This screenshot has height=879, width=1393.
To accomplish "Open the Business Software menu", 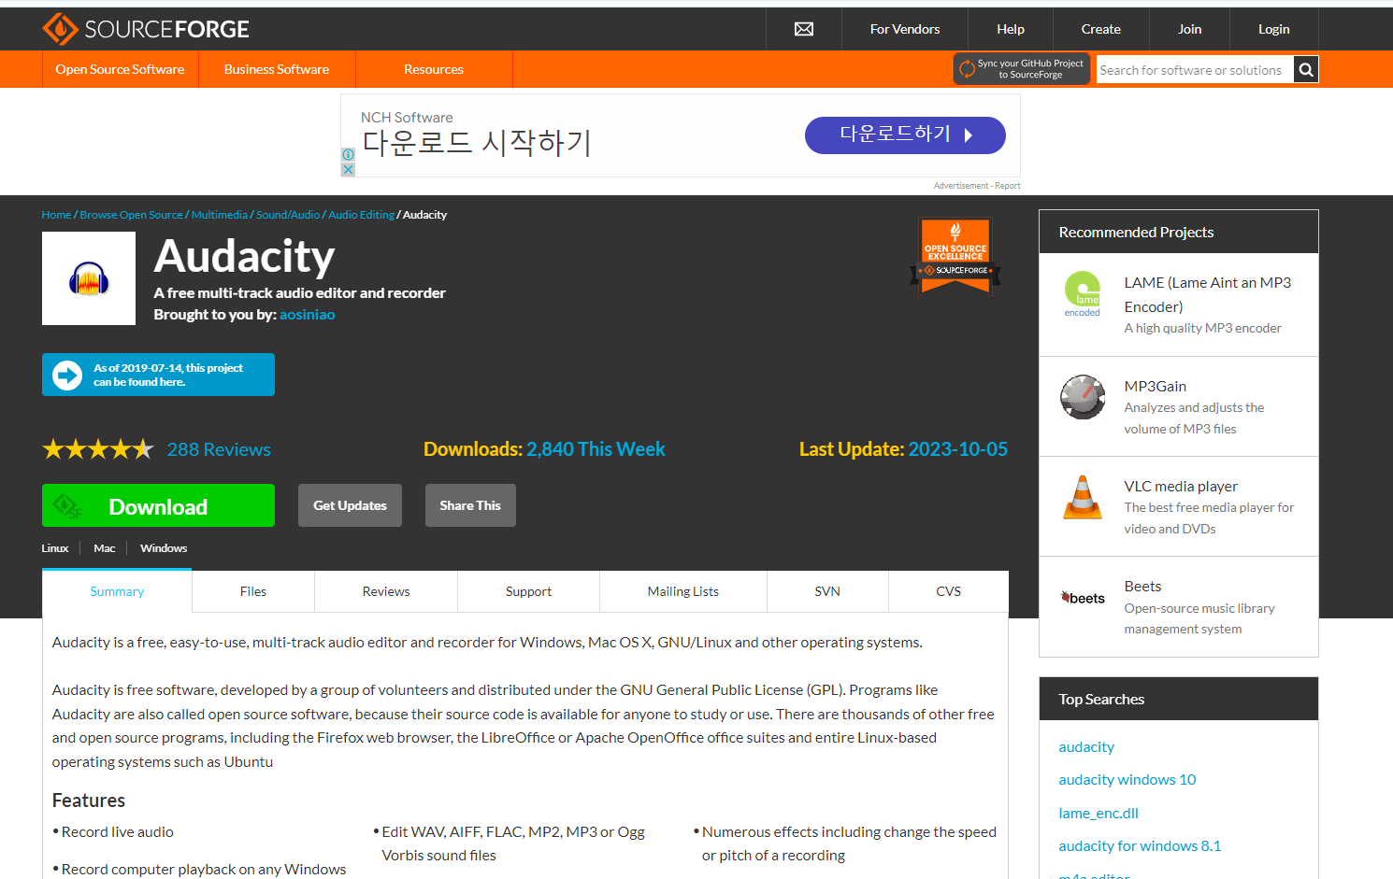I will [x=276, y=69].
